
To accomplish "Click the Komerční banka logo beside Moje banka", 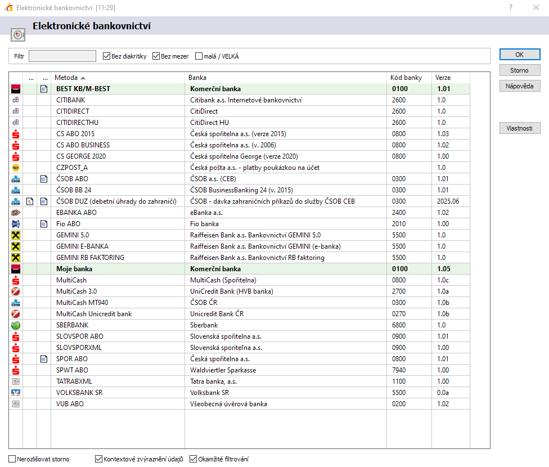I will (16, 269).
